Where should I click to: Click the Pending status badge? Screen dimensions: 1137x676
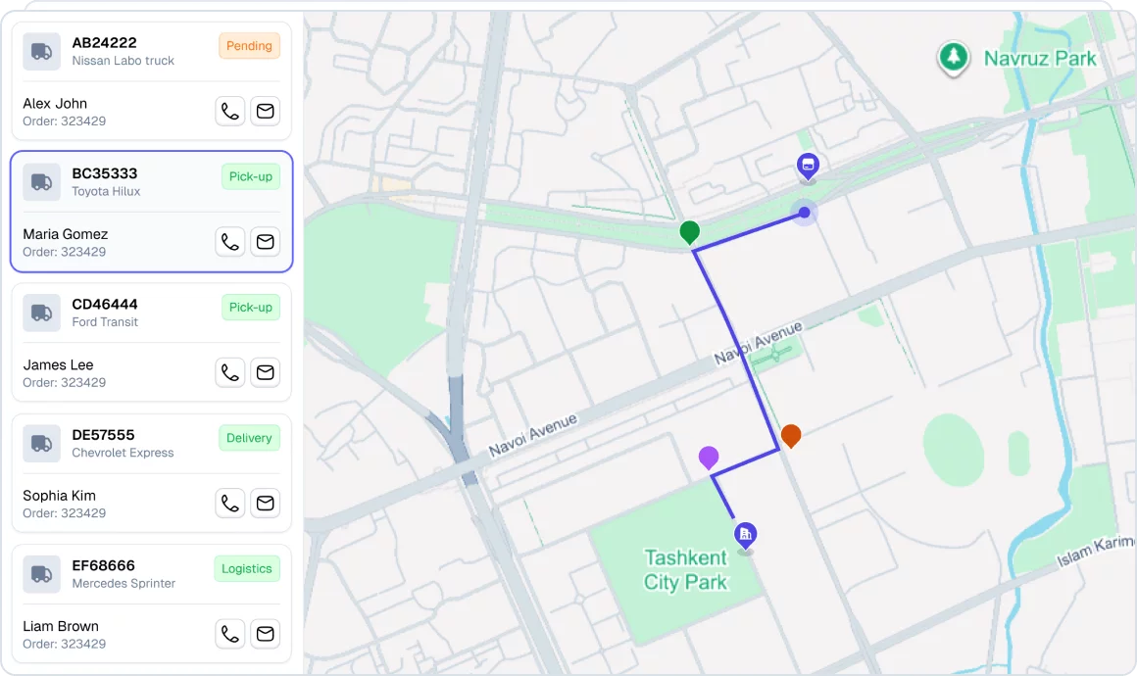249,46
